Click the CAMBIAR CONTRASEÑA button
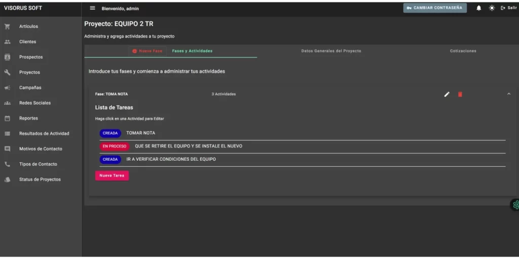This screenshot has width=519, height=259. (x=435, y=8)
